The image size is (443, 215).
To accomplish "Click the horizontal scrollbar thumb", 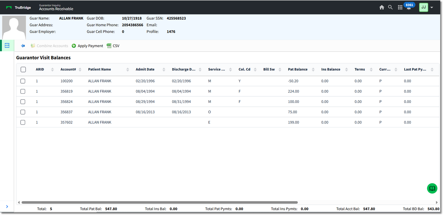I will point(160,202).
